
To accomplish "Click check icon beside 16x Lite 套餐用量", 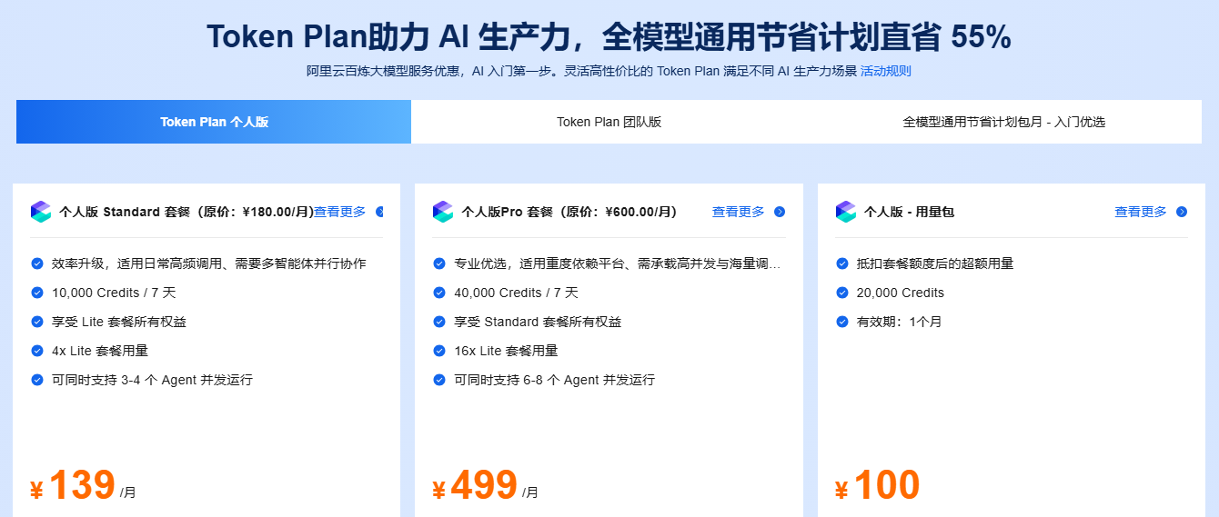I will point(439,351).
